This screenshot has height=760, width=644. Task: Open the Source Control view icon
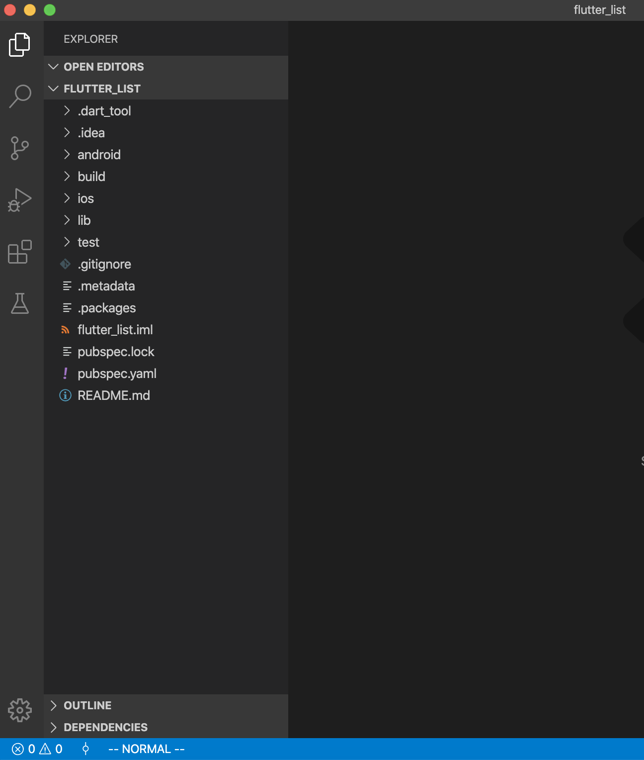20,148
